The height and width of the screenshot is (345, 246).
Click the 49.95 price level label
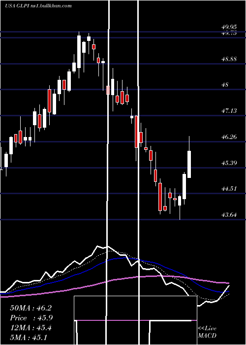pos(229,27)
